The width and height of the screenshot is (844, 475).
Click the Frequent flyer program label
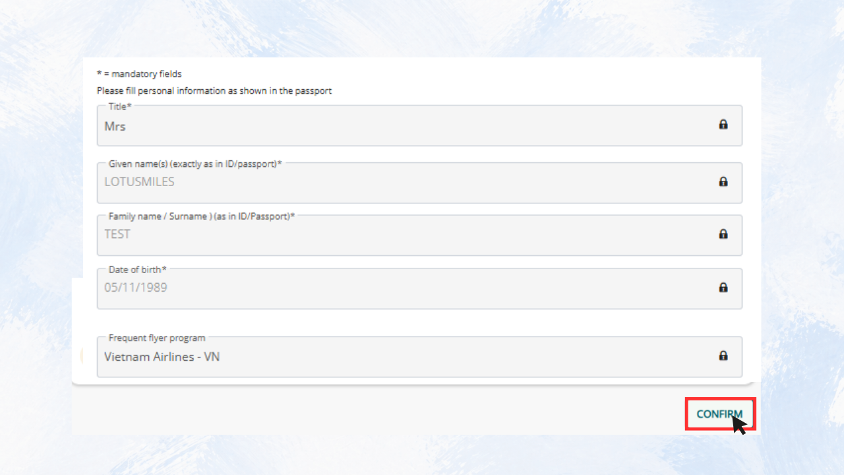tap(157, 338)
